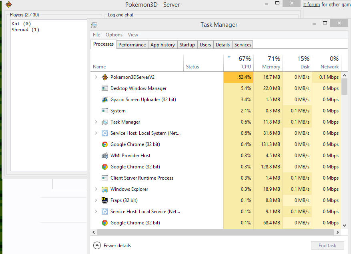Viewport: 351px width, 254px height.
Task: Click the process list vertical scrollbar thumb
Action: tap(344, 87)
